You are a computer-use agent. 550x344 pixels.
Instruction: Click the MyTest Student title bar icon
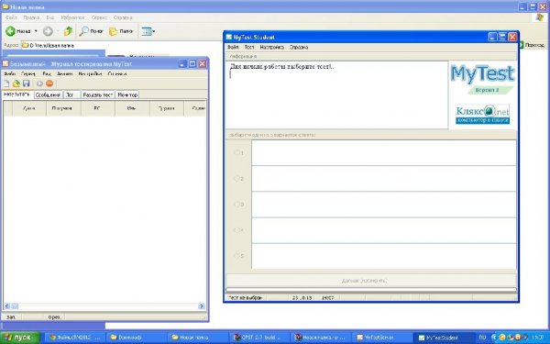(x=228, y=37)
